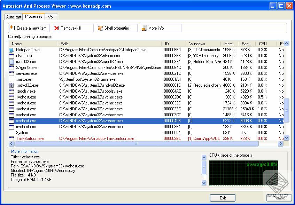This screenshot has width=295, height=205.
Task: Click the Pomoc help button
Action: [279, 198]
